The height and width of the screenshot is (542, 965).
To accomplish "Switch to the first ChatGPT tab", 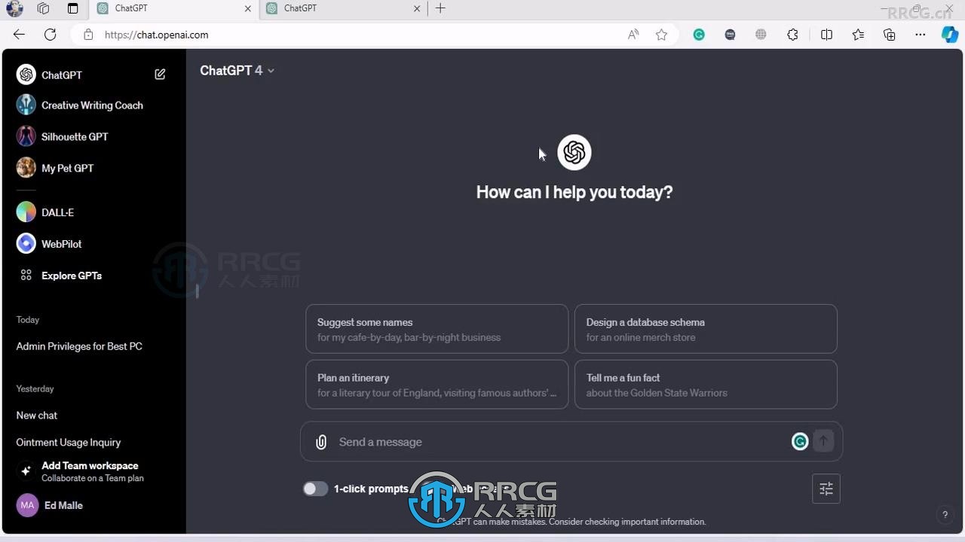I will [174, 8].
